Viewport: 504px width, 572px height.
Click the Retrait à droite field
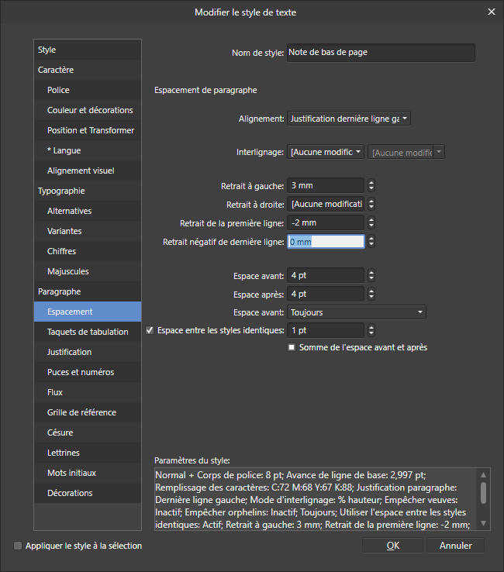point(326,204)
